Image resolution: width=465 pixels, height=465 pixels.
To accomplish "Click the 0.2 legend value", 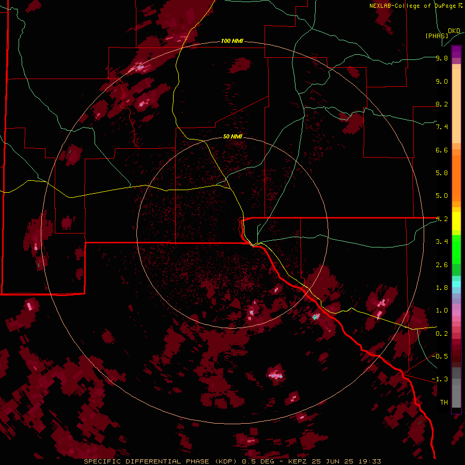I will pos(442,334).
